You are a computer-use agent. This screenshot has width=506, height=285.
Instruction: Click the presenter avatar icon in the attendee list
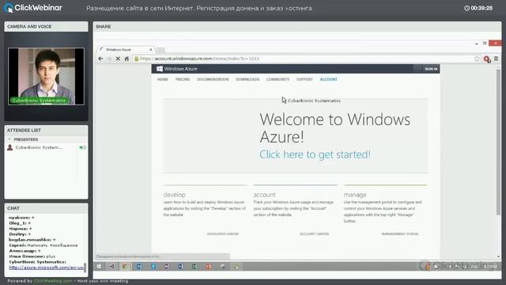[x=10, y=147]
